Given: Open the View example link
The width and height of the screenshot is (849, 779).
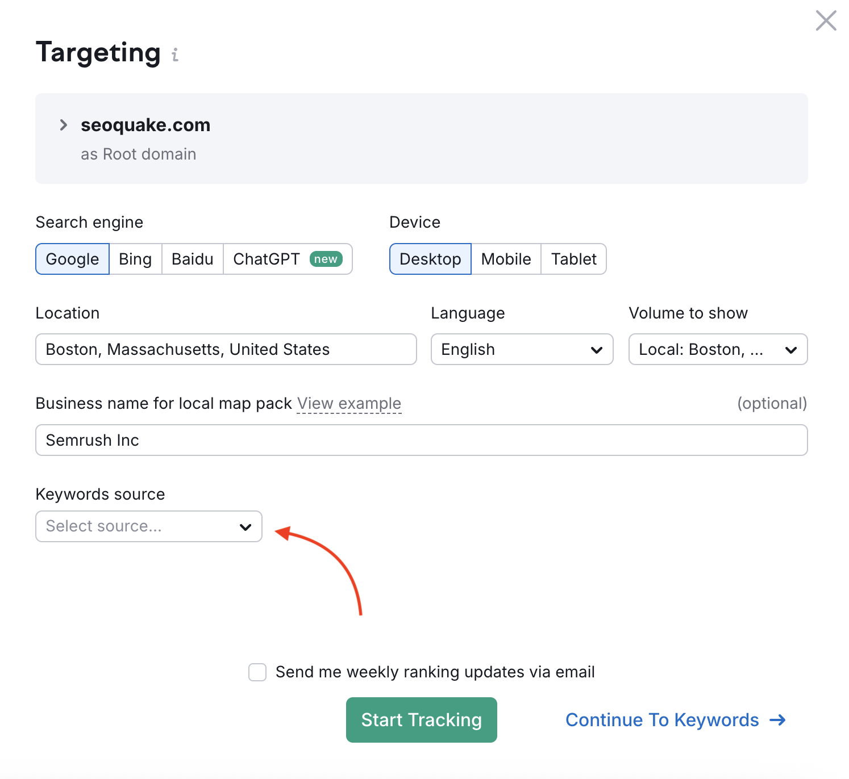Looking at the screenshot, I should (349, 404).
